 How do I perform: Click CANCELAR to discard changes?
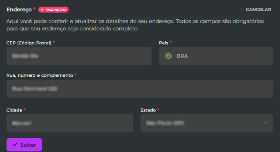pyautogui.click(x=258, y=10)
